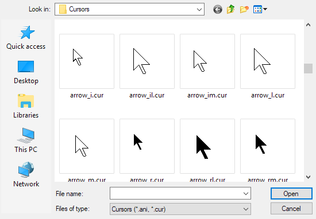Click the arrow_i.cur file name label
316x219 pixels.
(x=87, y=95)
